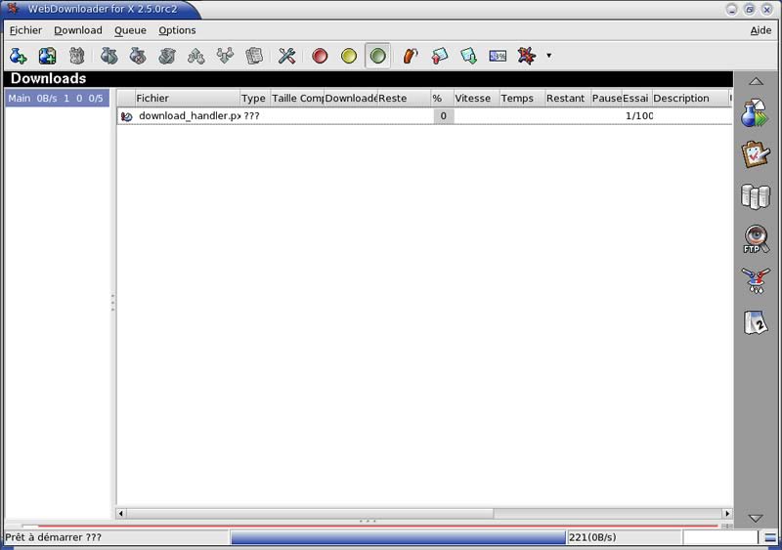Click the Temps column header
Screen dimensions: 782x550
(522, 99)
